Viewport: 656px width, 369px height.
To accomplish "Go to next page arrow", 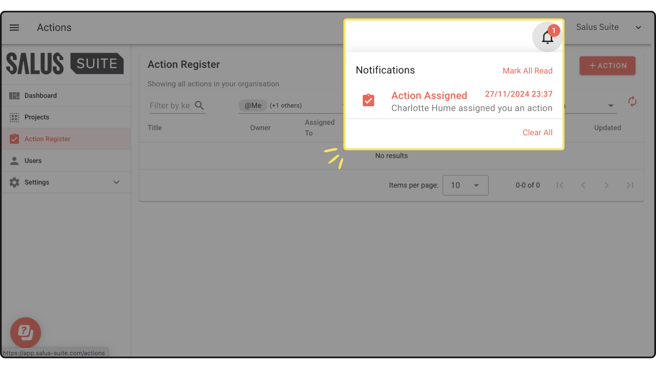I will pyautogui.click(x=606, y=185).
